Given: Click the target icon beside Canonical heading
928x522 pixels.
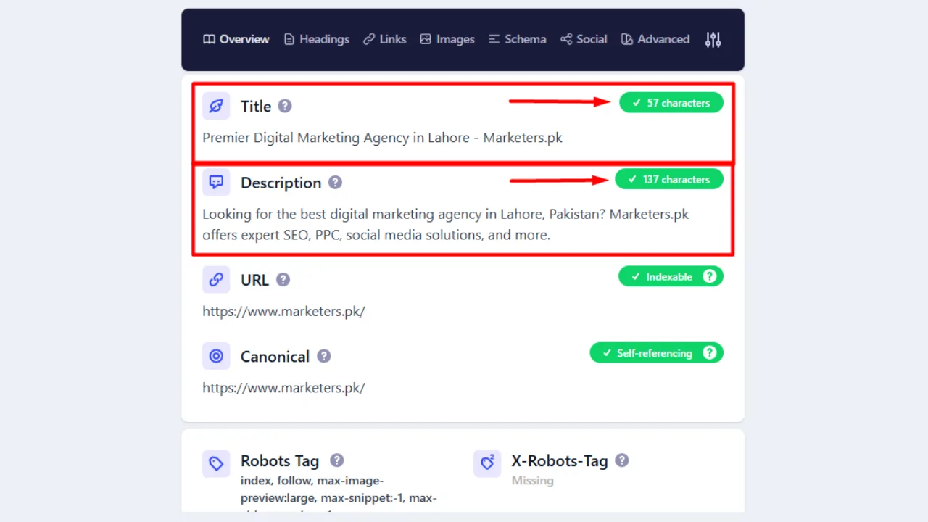Looking at the screenshot, I should coord(216,356).
